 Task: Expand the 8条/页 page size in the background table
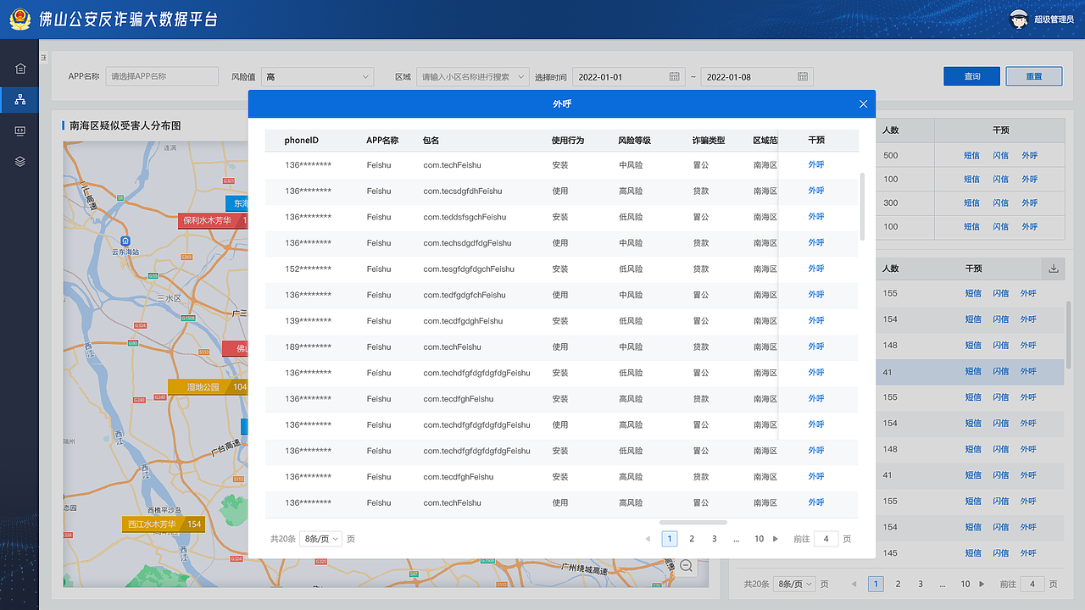794,584
